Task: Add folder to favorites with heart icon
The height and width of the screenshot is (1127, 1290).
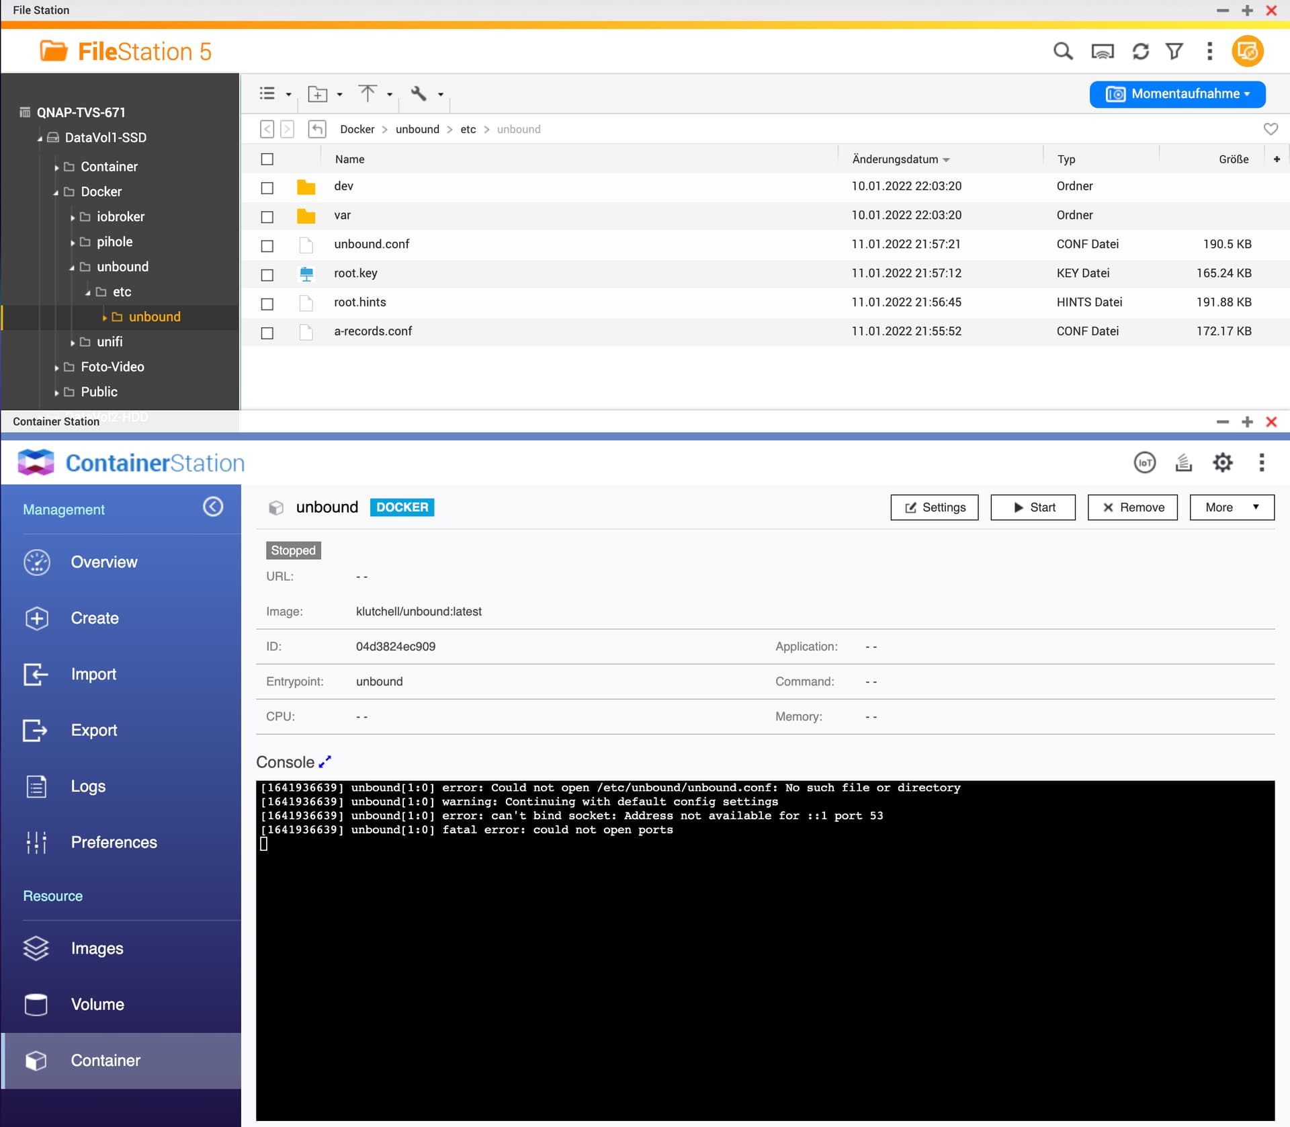Action: coord(1270,129)
